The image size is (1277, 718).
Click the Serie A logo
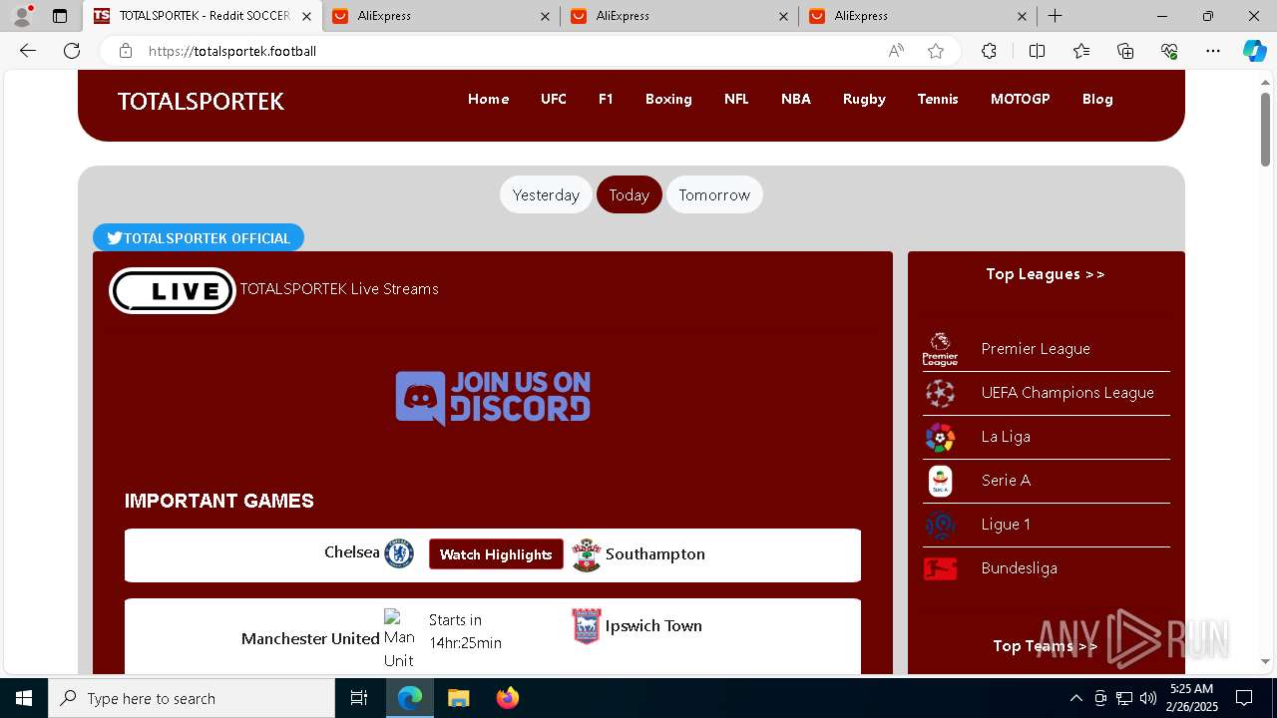[x=940, y=481]
